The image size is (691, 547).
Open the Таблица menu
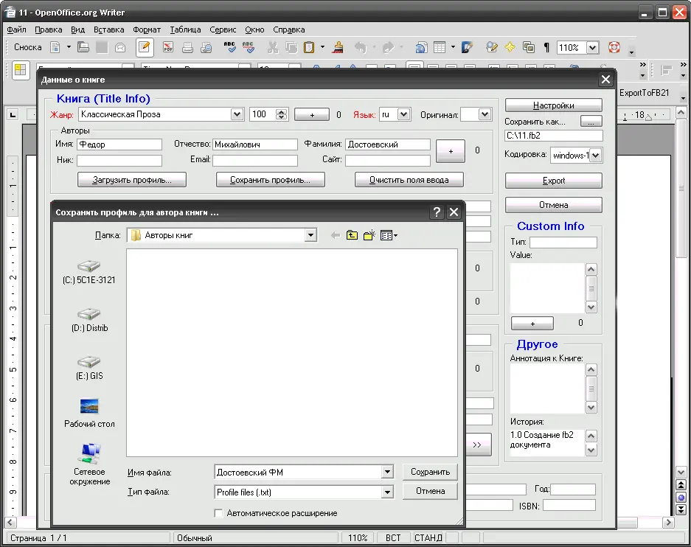click(186, 29)
